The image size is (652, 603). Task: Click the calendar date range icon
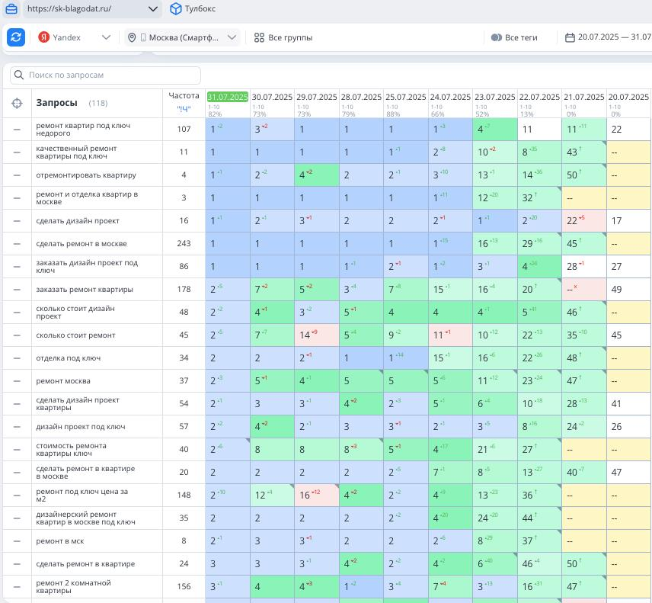click(x=570, y=37)
